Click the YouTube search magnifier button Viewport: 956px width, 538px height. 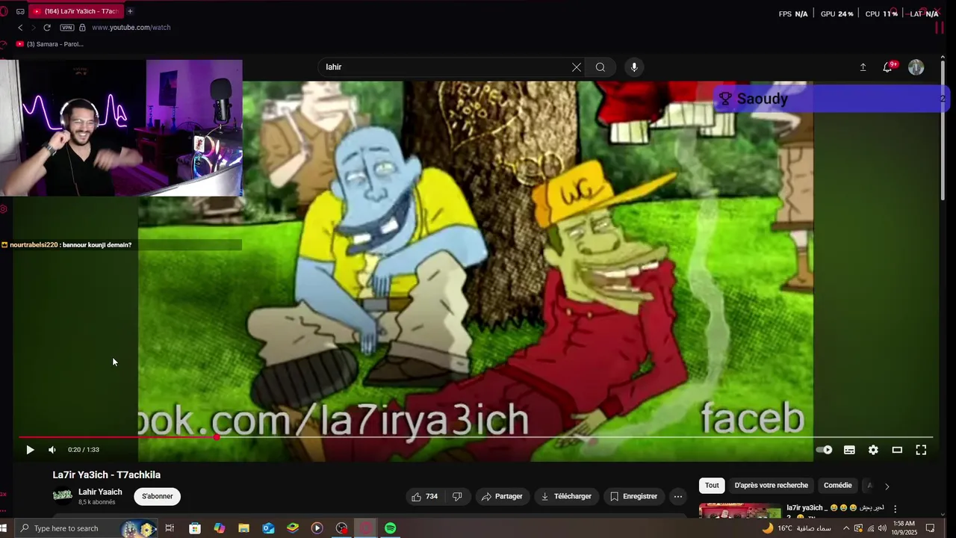[600, 67]
